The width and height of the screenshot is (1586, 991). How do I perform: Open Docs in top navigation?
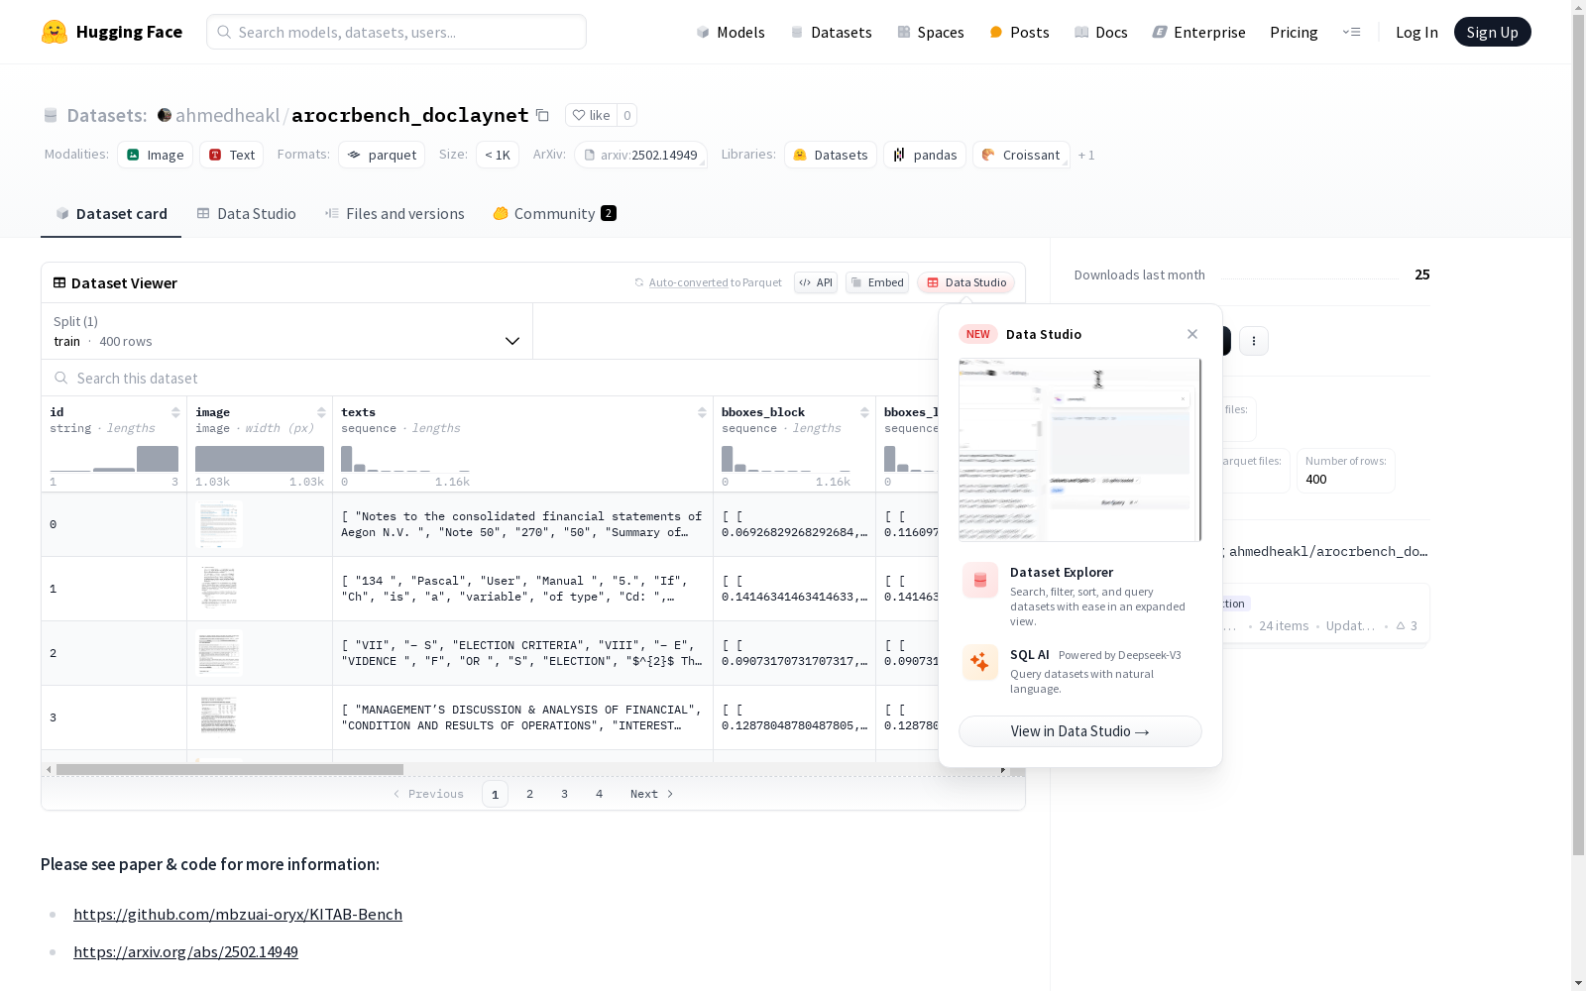click(1101, 32)
